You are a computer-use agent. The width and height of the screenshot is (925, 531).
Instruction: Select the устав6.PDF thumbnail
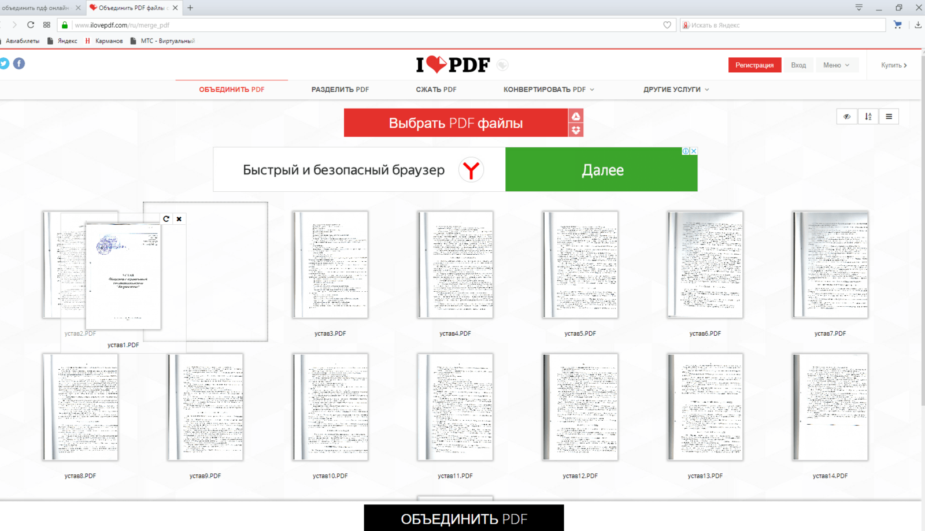tap(705, 265)
